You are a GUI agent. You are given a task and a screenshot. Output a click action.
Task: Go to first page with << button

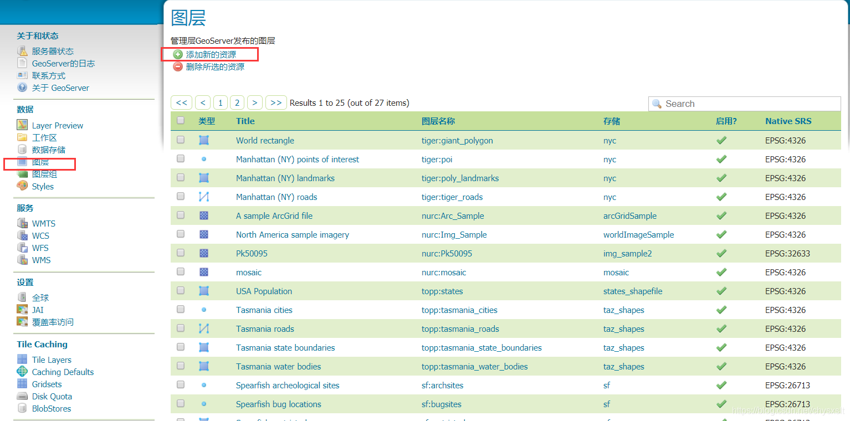182,102
